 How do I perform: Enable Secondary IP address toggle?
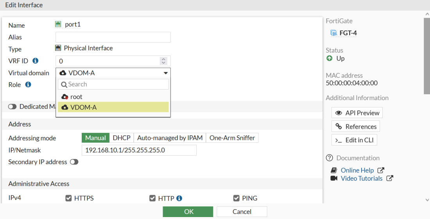[74, 162]
